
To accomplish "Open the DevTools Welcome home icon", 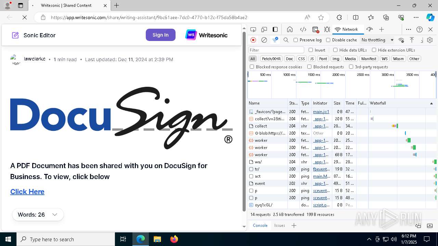I will tap(290, 29).
